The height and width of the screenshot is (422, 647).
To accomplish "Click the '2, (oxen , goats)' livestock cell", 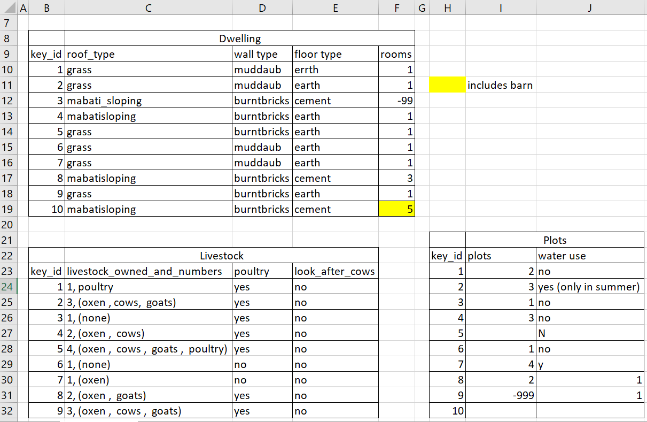I will (149, 395).
